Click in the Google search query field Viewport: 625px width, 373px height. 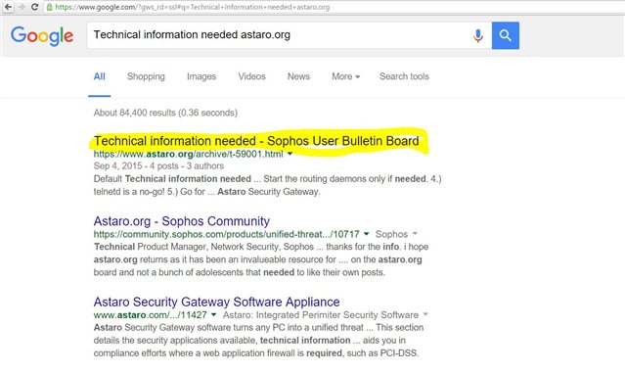(279, 35)
